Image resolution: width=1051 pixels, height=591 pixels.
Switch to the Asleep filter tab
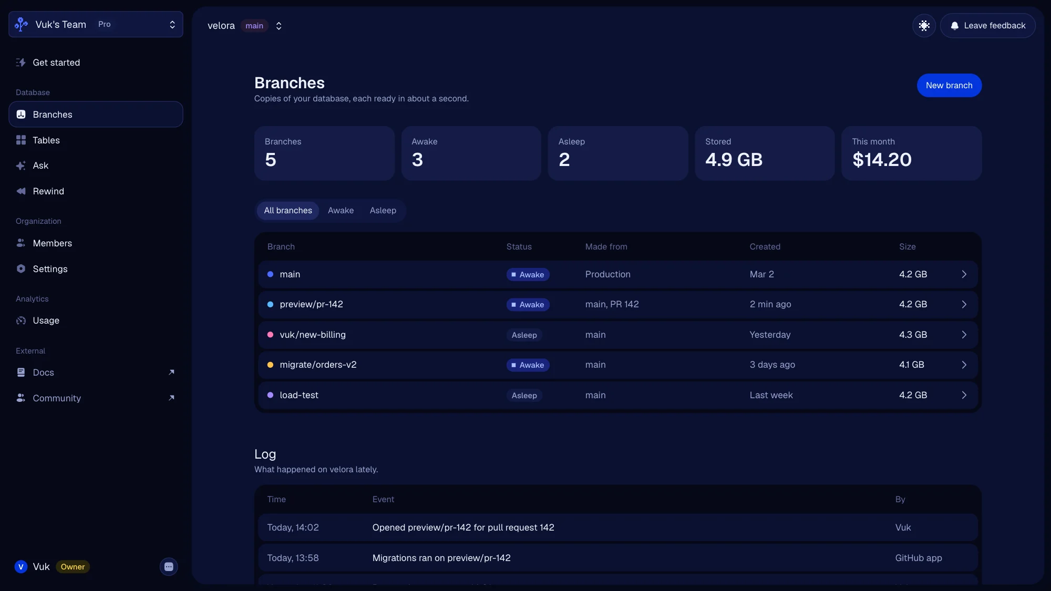383,211
